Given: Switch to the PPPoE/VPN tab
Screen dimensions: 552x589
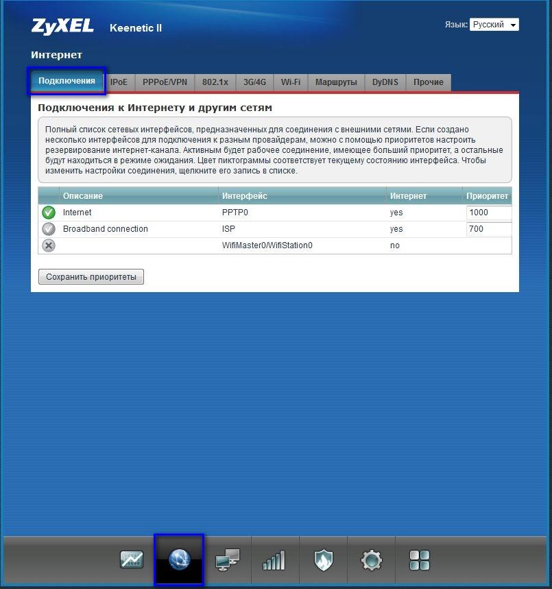Looking at the screenshot, I should [x=165, y=82].
